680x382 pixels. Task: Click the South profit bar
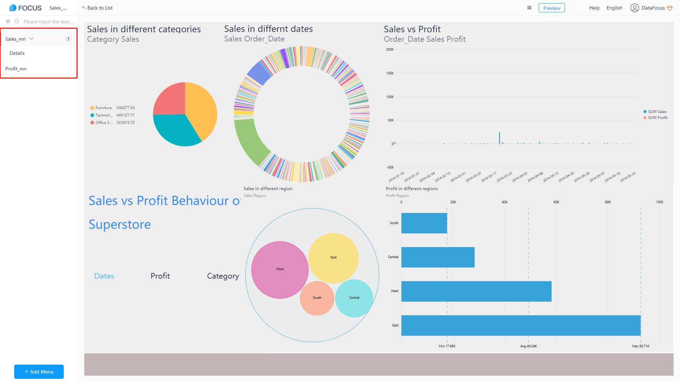click(424, 223)
